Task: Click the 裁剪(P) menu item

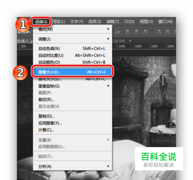Action: tap(73, 93)
